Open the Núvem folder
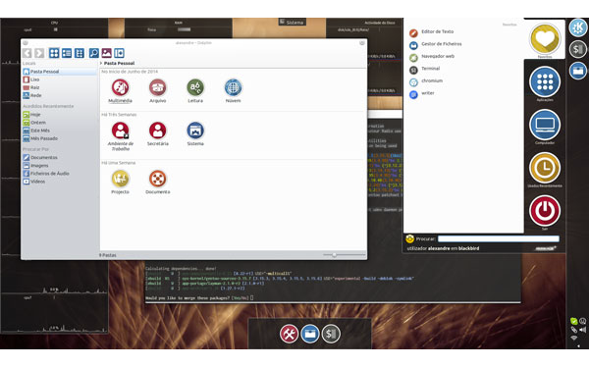Screen dimensions: 589x368 point(234,91)
